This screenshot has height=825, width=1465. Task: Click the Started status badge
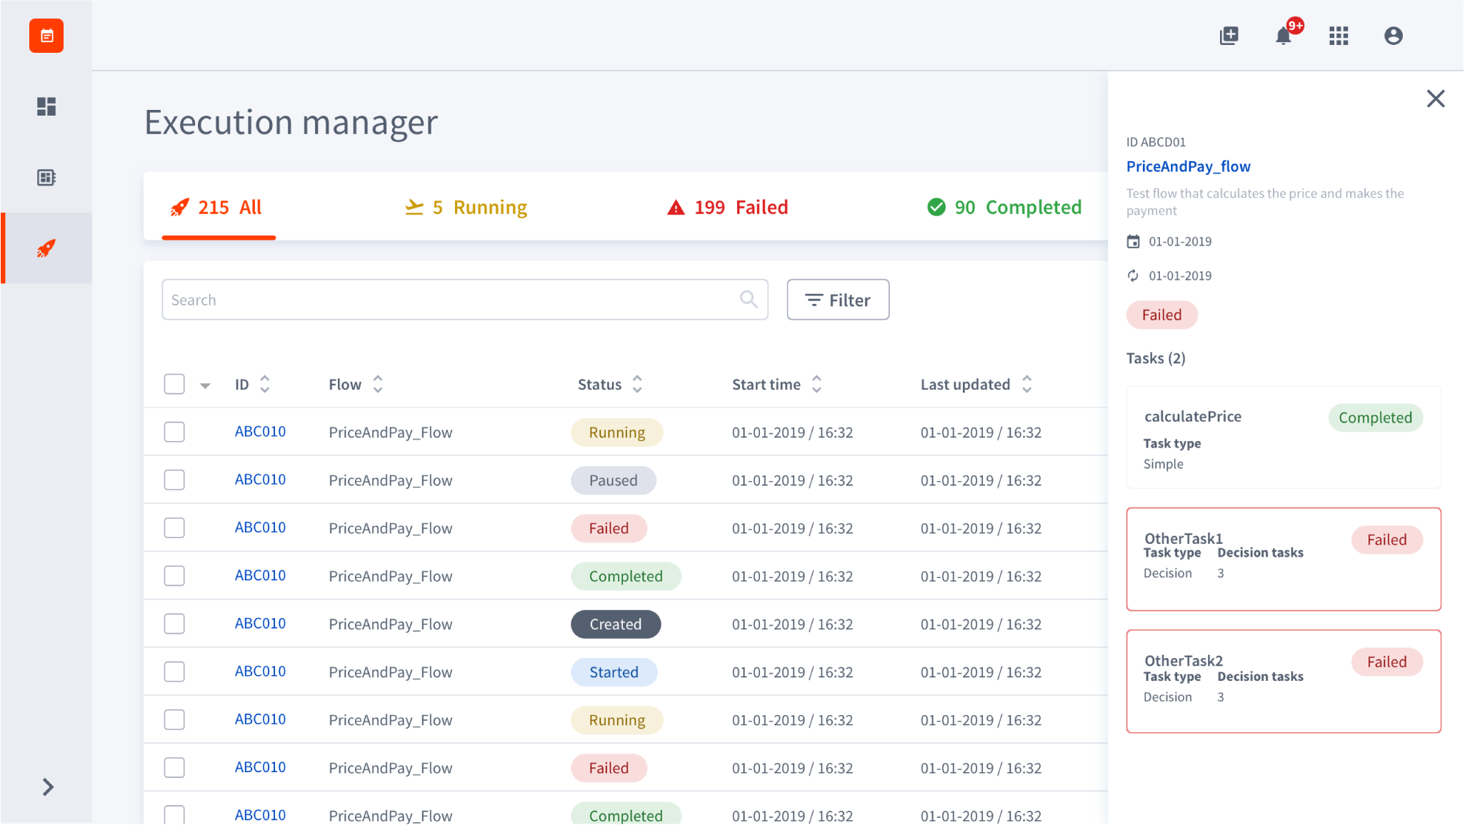(614, 672)
